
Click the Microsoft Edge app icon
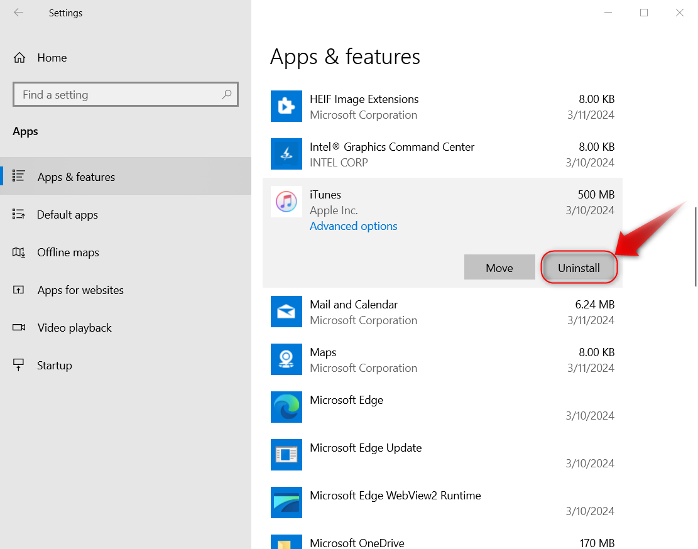(286, 407)
